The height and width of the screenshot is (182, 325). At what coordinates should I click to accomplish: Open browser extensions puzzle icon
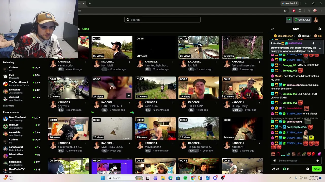[300, 11]
